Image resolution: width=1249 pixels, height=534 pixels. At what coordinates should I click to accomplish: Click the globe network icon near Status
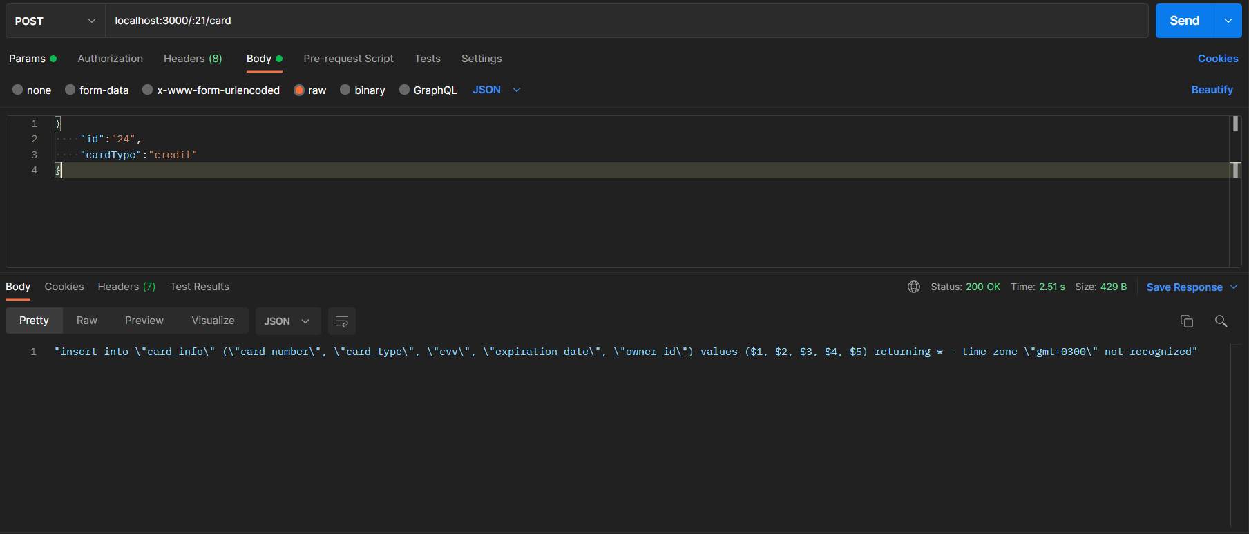click(914, 287)
